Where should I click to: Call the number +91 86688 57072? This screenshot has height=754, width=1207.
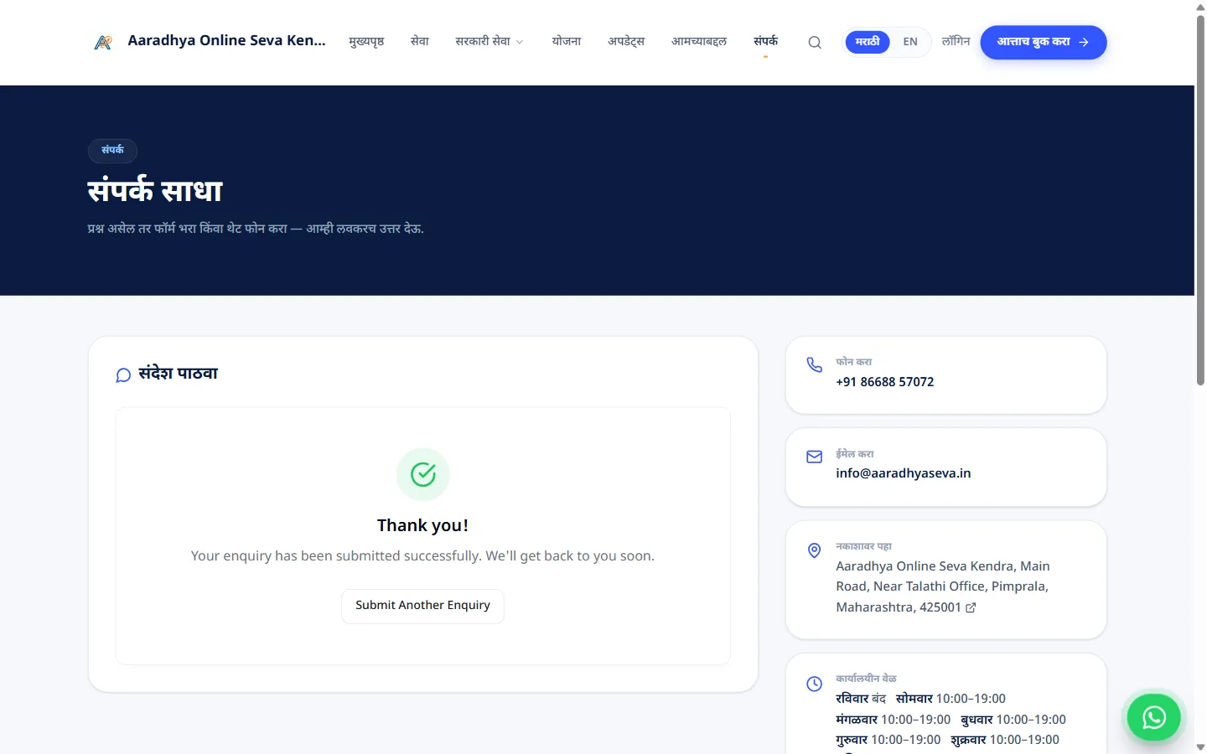[885, 382]
